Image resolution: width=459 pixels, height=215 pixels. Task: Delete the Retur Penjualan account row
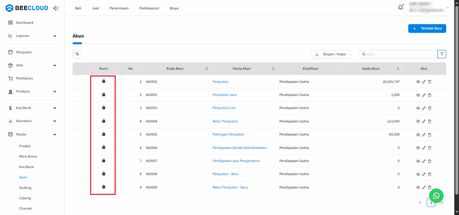pyautogui.click(x=429, y=121)
